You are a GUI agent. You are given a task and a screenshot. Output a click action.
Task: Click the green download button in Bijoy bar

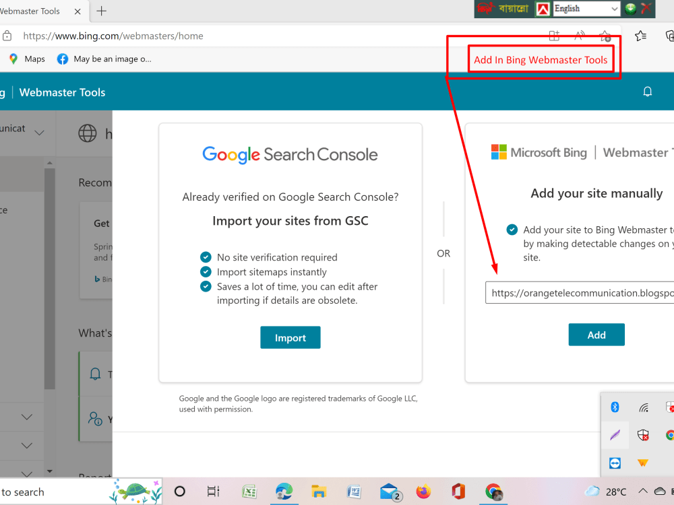point(630,9)
